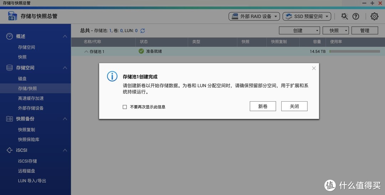Close the 存储池1创建完成 dialog with X
The width and height of the screenshot is (385, 195).
pos(314,68)
